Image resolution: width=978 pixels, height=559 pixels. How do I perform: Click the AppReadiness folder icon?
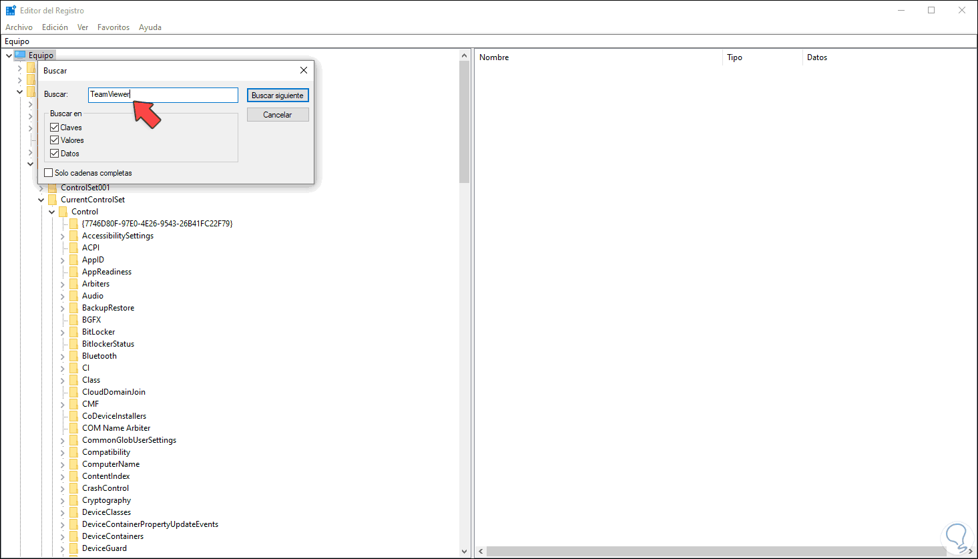tap(74, 272)
